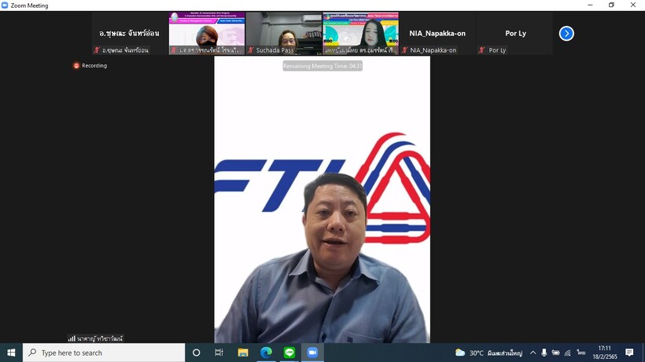This screenshot has height=362, width=645.
Task: Open the LINE app on taskbar
Action: [289, 353]
